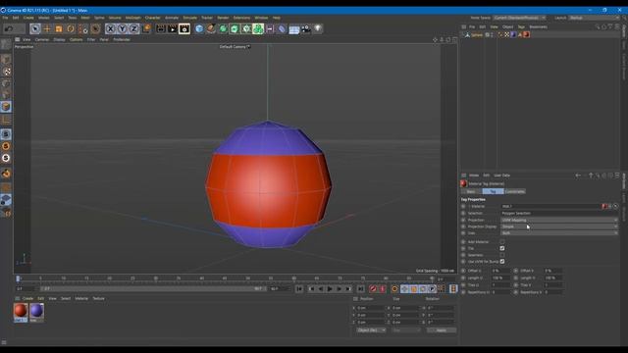
Task: Activate the Rotate tool
Action: (71, 28)
